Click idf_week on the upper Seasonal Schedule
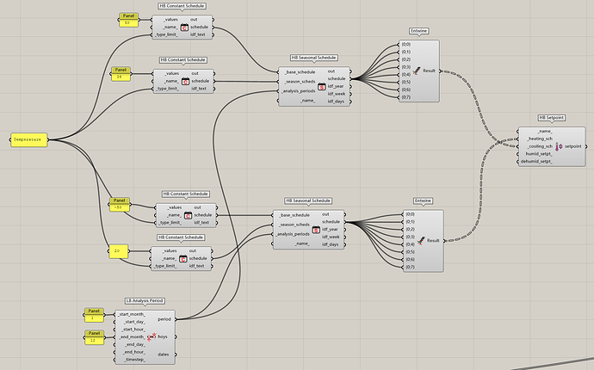This screenshot has height=370, width=594. [x=337, y=94]
